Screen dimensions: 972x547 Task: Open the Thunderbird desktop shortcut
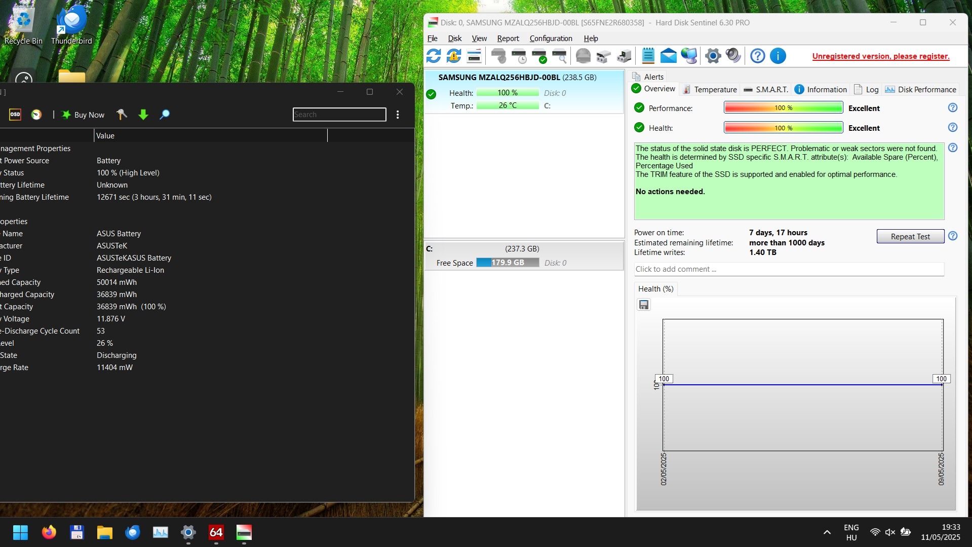click(x=71, y=25)
